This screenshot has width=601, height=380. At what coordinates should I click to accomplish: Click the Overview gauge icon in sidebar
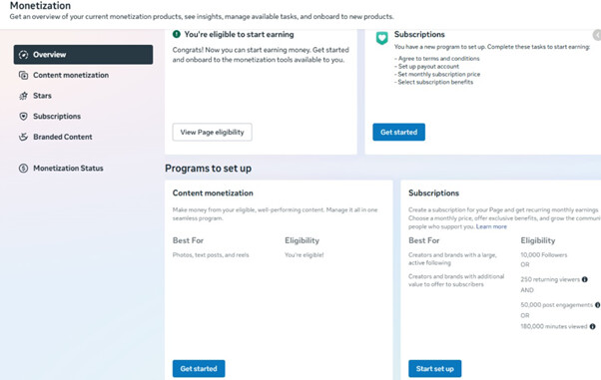[23, 55]
